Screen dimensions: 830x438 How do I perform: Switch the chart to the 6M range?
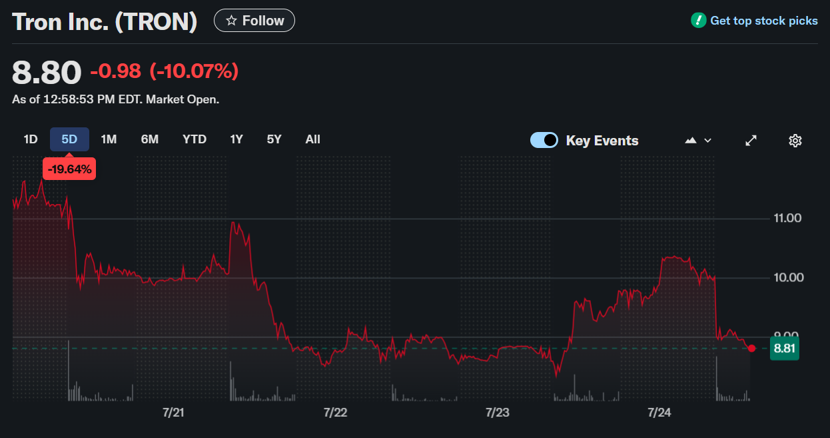[150, 139]
